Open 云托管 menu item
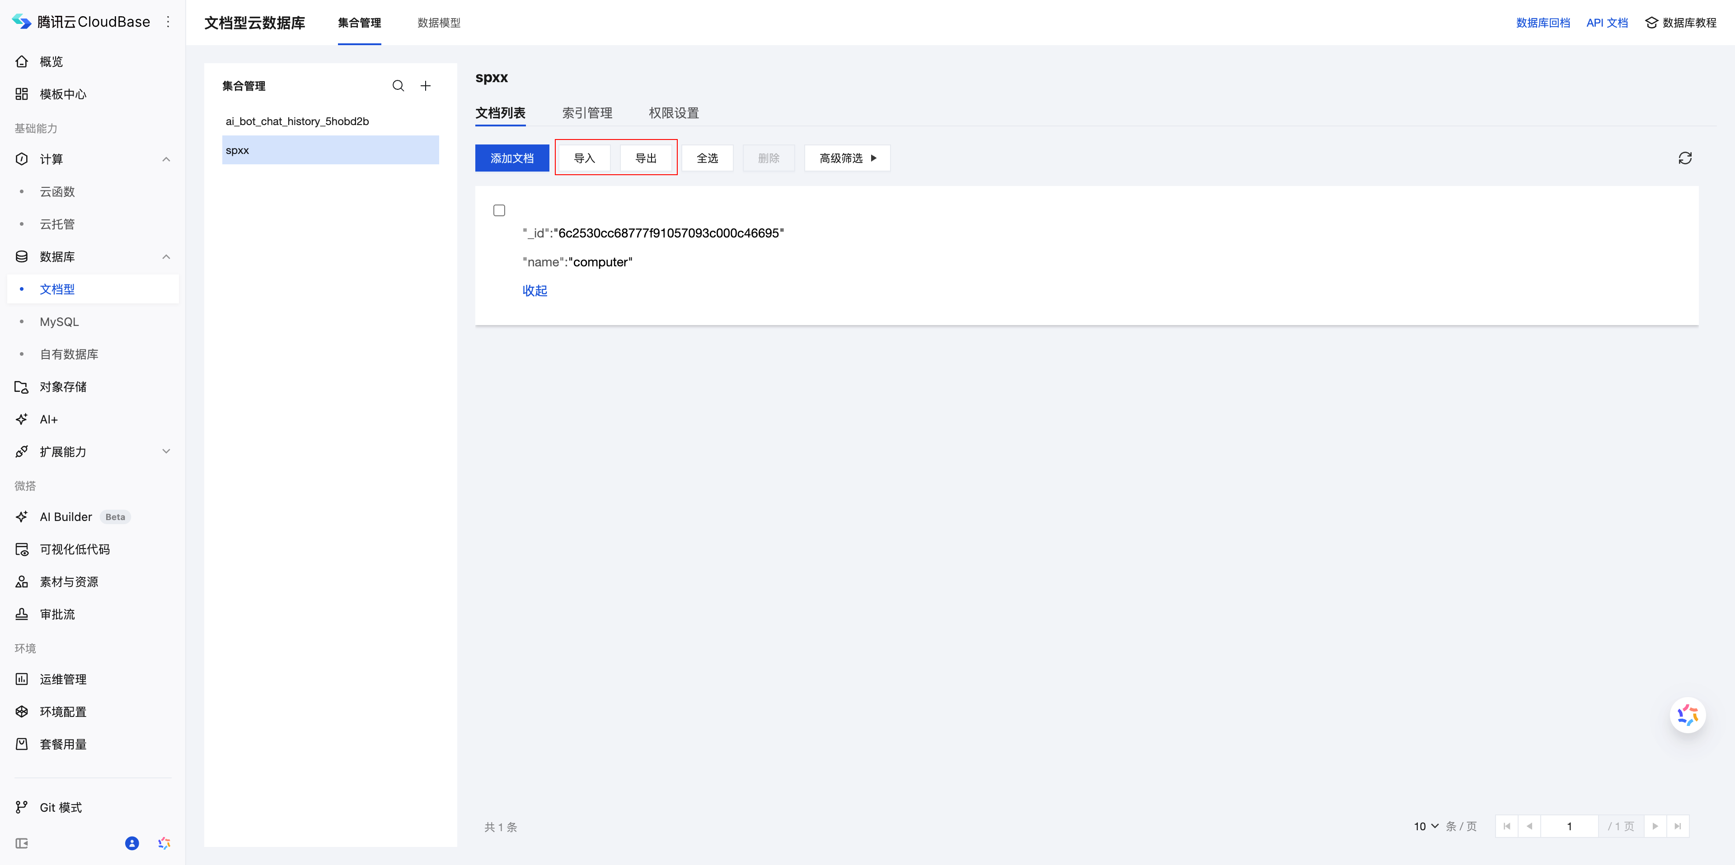Screen dimensions: 1735x865 57,224
